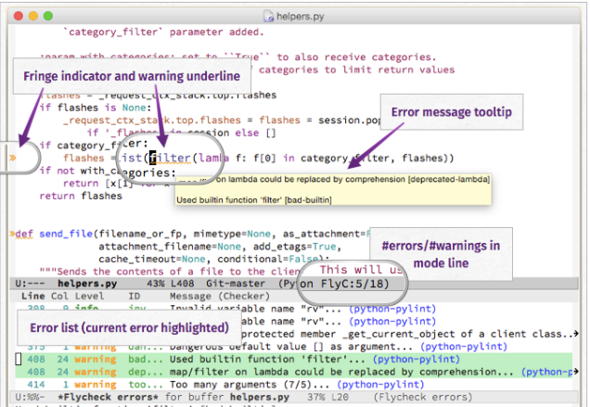
Task: Select the 'Dangerous default value' error row
Action: (x=293, y=347)
